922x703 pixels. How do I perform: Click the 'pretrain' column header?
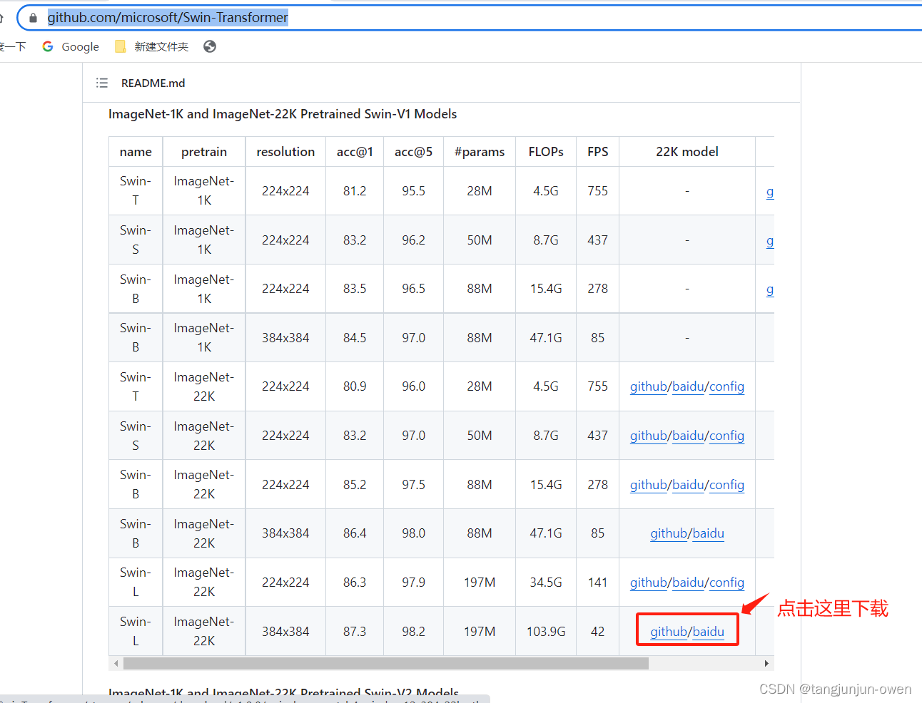(204, 152)
